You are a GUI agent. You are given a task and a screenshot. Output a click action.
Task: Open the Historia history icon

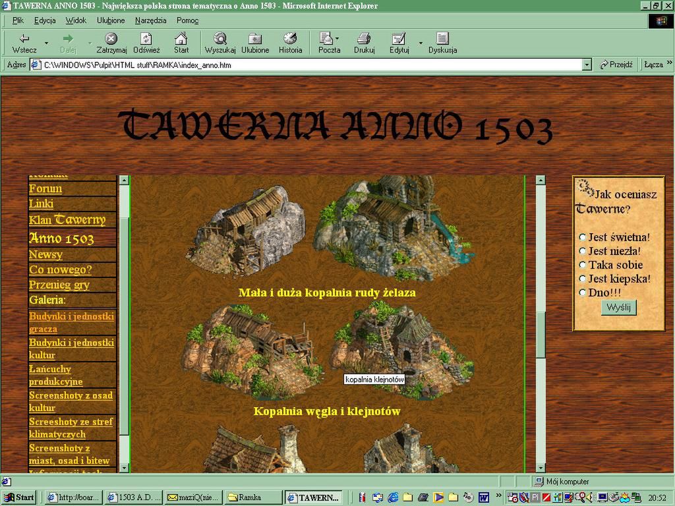tap(290, 38)
